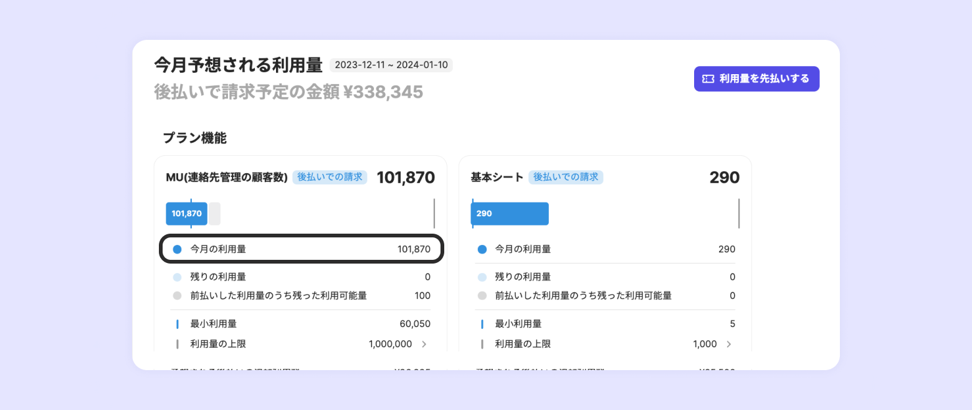Click gray dot beside MU 前払いした利用量
The image size is (972, 410).
click(x=177, y=296)
